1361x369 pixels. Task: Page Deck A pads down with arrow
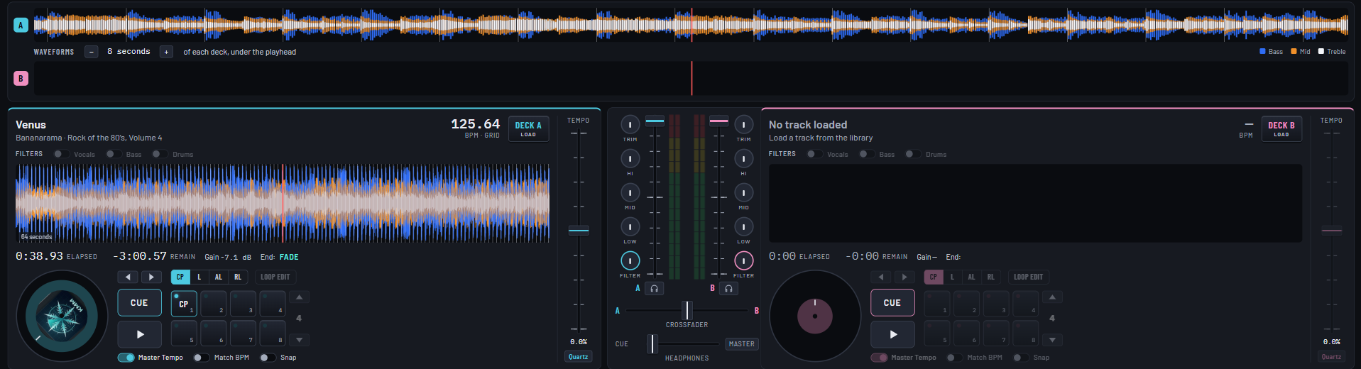[x=299, y=340]
